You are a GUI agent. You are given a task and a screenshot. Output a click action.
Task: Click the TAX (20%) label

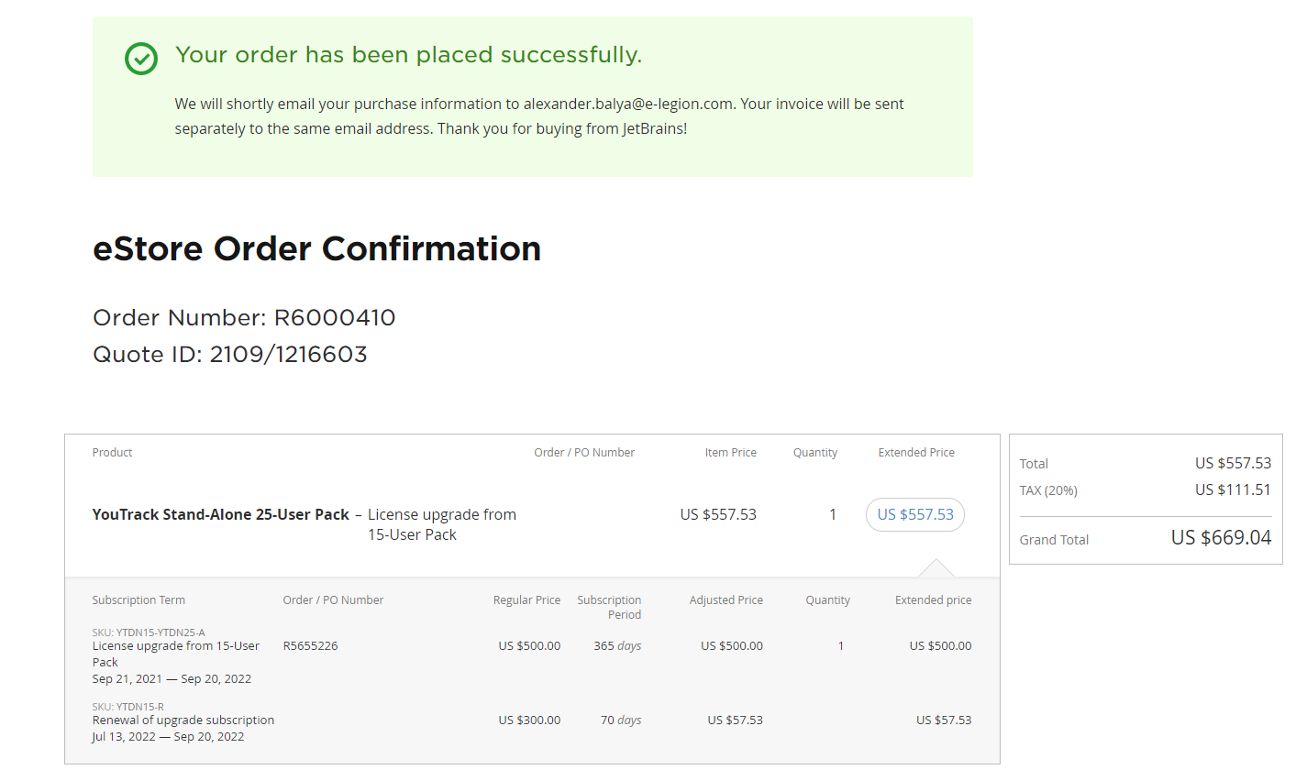tap(1048, 490)
